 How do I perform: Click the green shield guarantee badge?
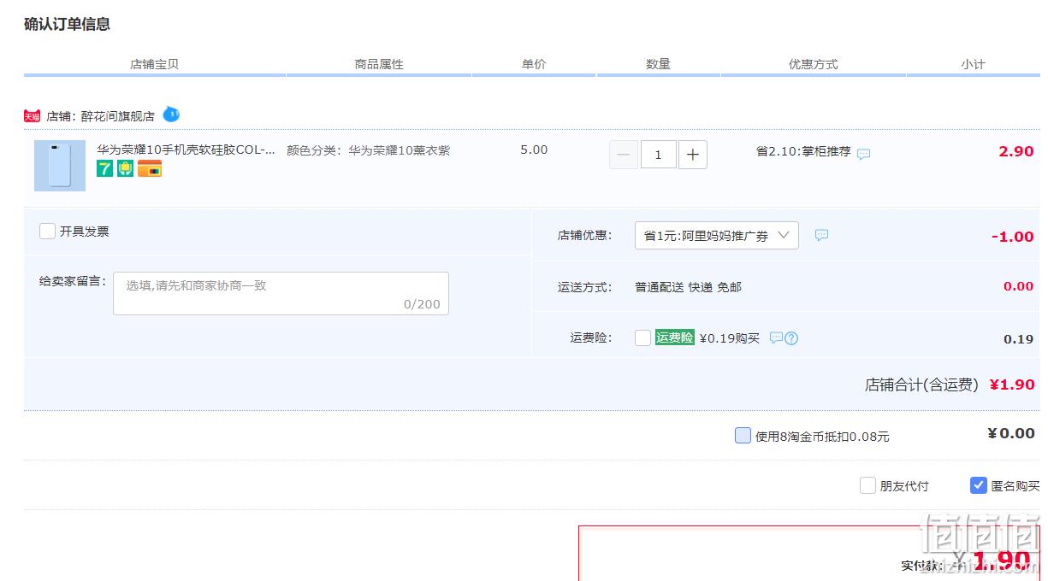(x=125, y=168)
